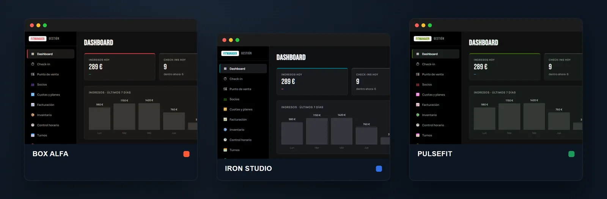Screen dimensions: 607x199
Task: Click 'Ingresos · últimos 7 días' title in Pulsefit
Action: coord(495,92)
